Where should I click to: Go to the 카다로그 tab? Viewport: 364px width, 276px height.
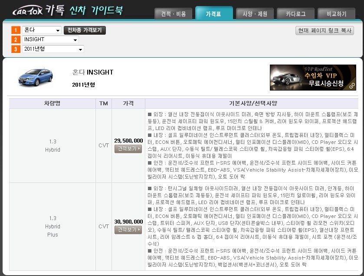[x=295, y=14]
